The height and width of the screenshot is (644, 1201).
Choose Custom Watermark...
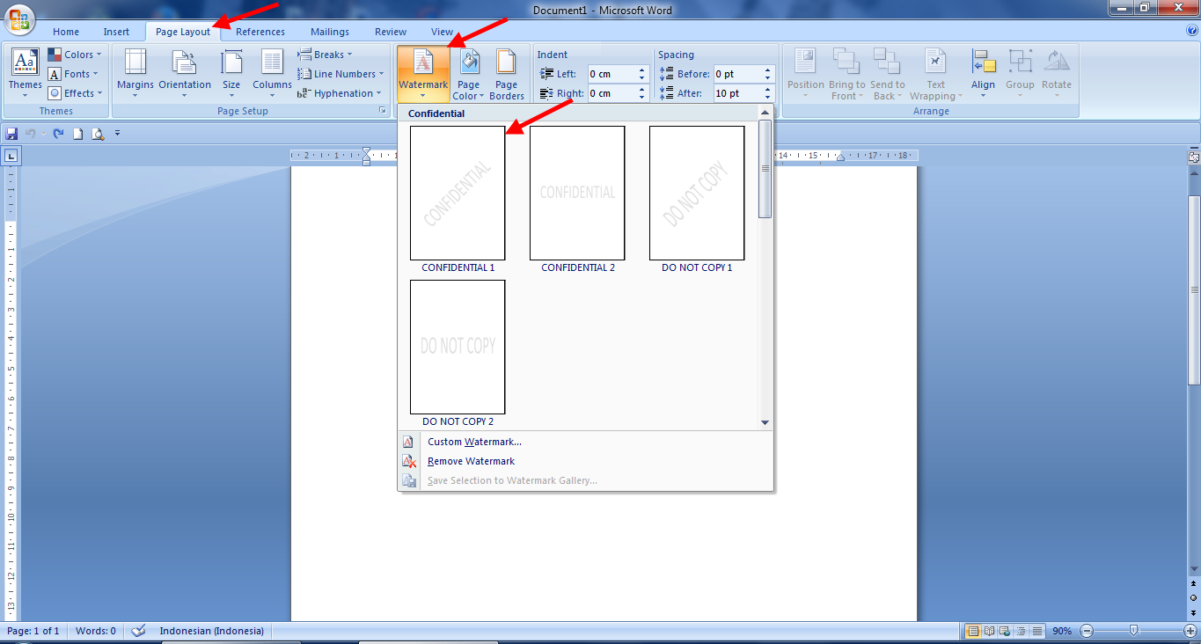[x=474, y=442]
